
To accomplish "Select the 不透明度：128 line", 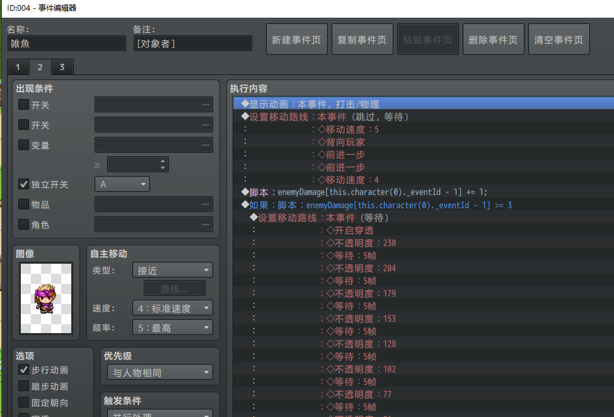I will (x=423, y=344).
